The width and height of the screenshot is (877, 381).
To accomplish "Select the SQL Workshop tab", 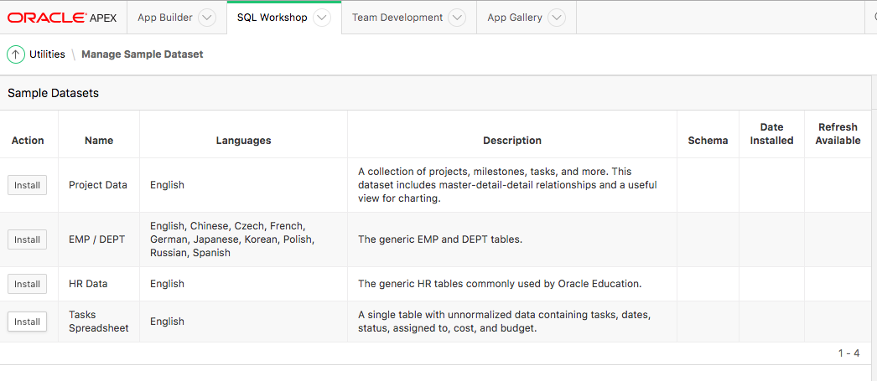I will point(272,18).
